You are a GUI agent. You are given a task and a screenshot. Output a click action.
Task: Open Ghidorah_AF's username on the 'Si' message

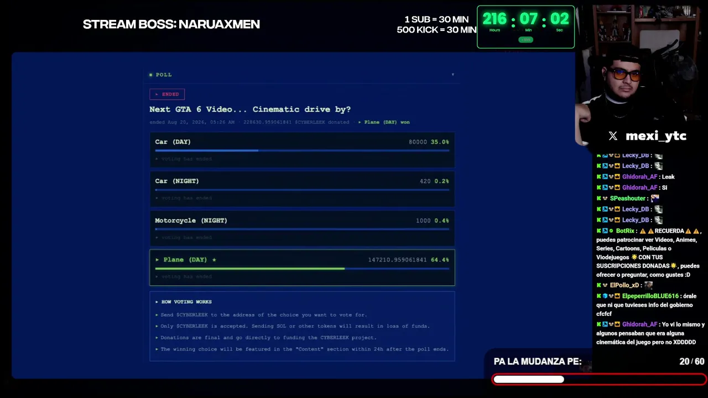tap(640, 187)
